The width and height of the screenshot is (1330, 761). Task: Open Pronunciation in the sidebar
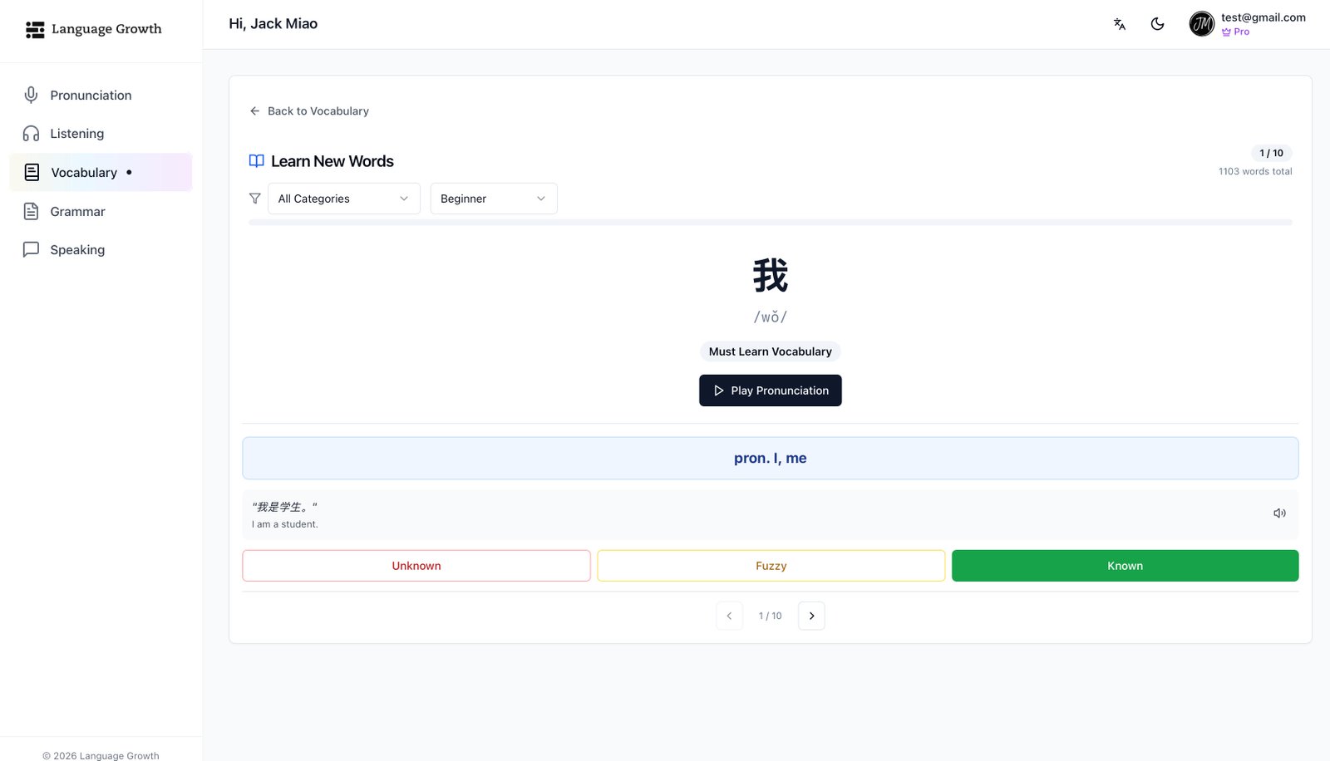pos(91,96)
